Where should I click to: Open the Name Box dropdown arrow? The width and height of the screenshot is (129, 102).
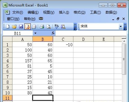[35, 33]
